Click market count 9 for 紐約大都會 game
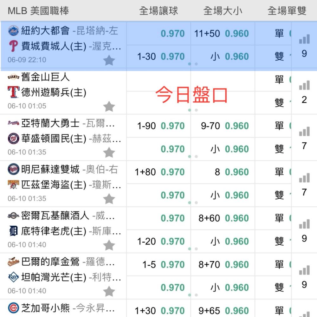Image resolution: width=317 pixels, height=317 pixels. click(304, 54)
